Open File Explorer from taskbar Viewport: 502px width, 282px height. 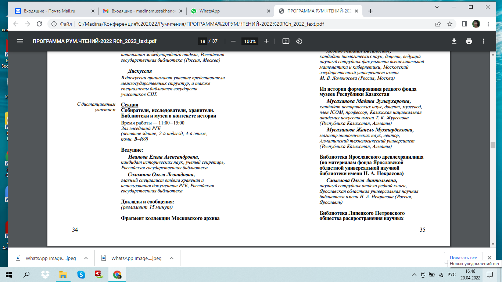[63, 274]
